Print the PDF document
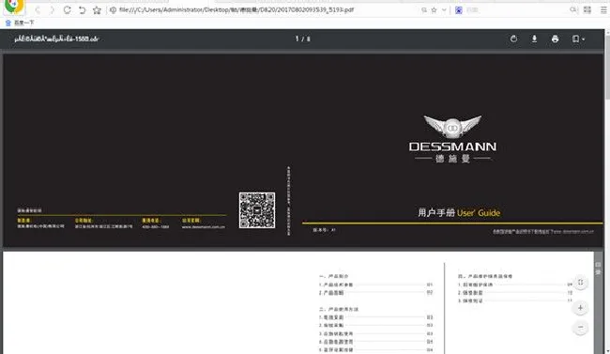 click(x=556, y=38)
